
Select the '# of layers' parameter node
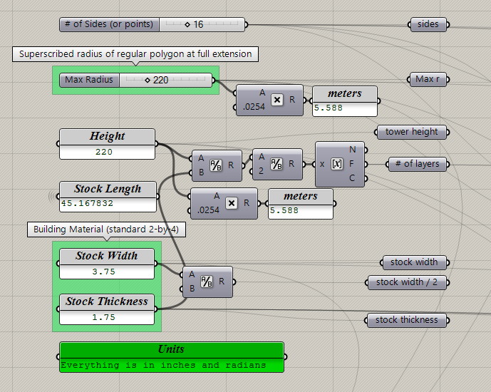click(x=418, y=164)
